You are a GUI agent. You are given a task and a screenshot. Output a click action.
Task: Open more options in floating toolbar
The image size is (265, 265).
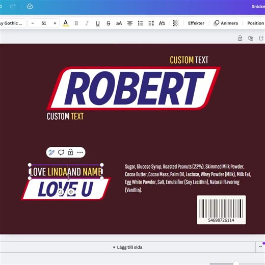pos(80,152)
